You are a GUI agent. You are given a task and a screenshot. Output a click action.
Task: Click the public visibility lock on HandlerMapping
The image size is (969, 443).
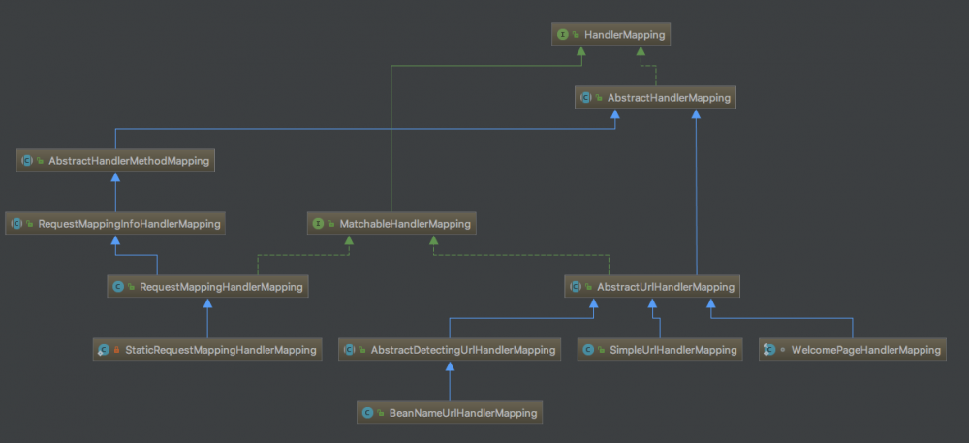tap(576, 35)
